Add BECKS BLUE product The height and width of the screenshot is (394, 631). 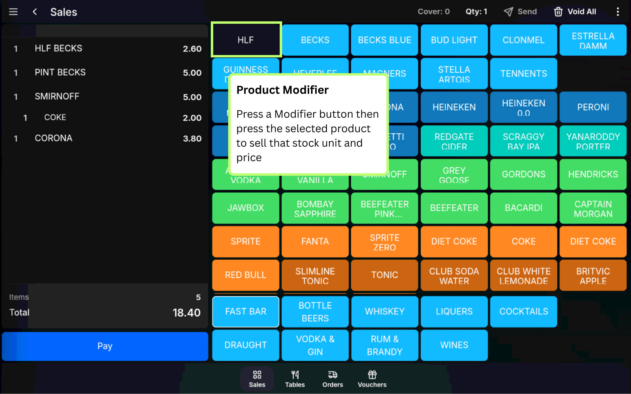click(384, 40)
